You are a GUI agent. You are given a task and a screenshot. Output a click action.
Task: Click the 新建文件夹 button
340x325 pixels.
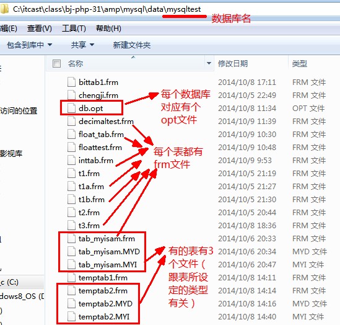pos(132,45)
